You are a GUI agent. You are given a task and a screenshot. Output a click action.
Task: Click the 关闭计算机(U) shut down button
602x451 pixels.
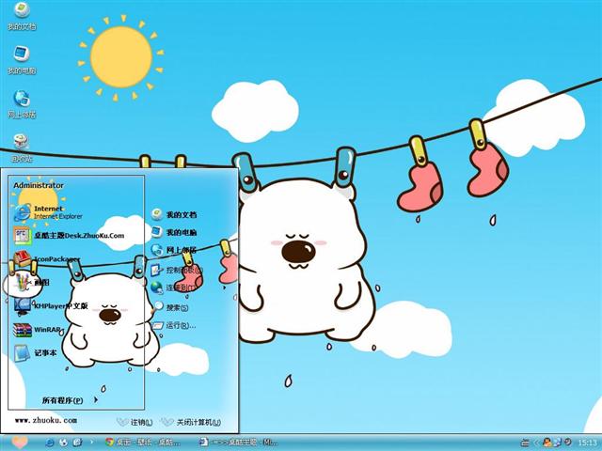click(190, 422)
